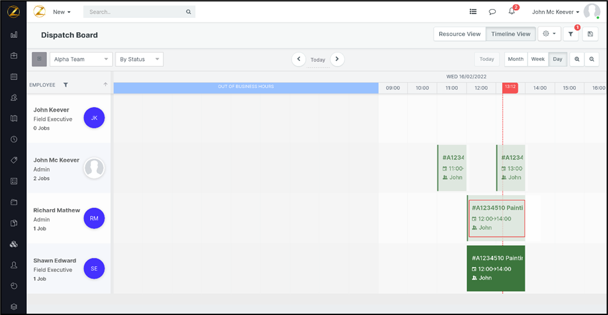Viewport: 608px width, 315px height.
Task: Open the Alpha Team dropdown
Action: tap(81, 60)
